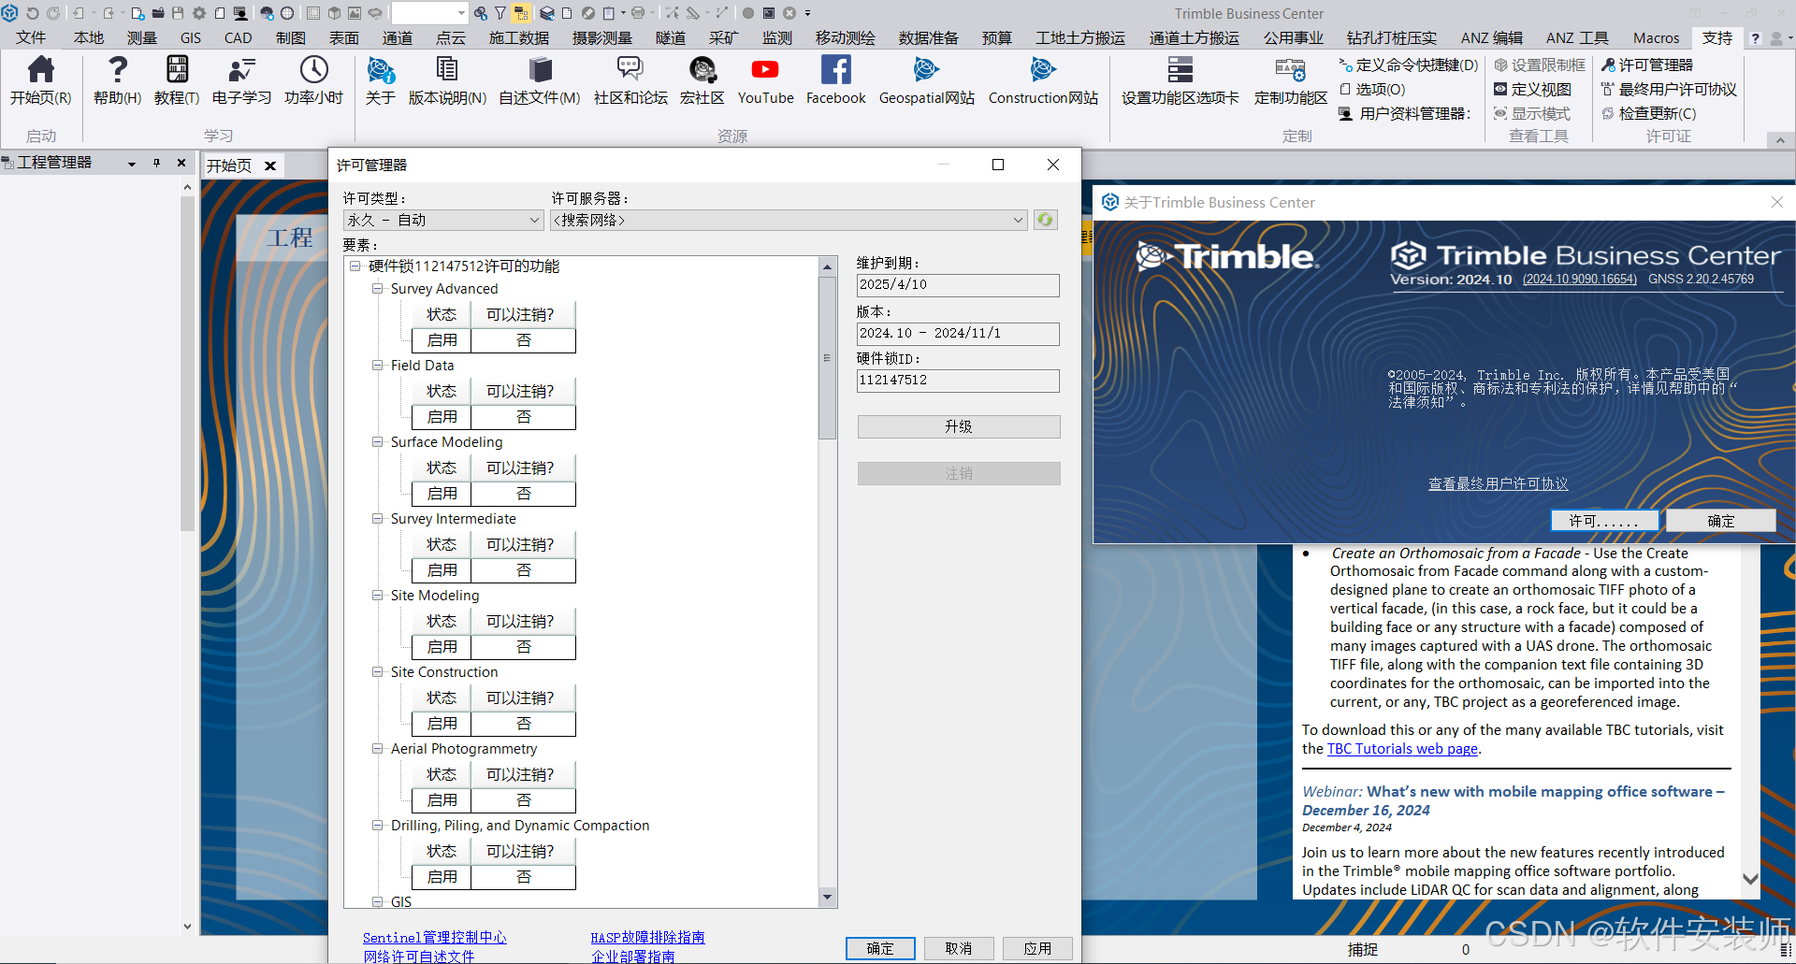Open the Readme file icon

[x=540, y=70]
